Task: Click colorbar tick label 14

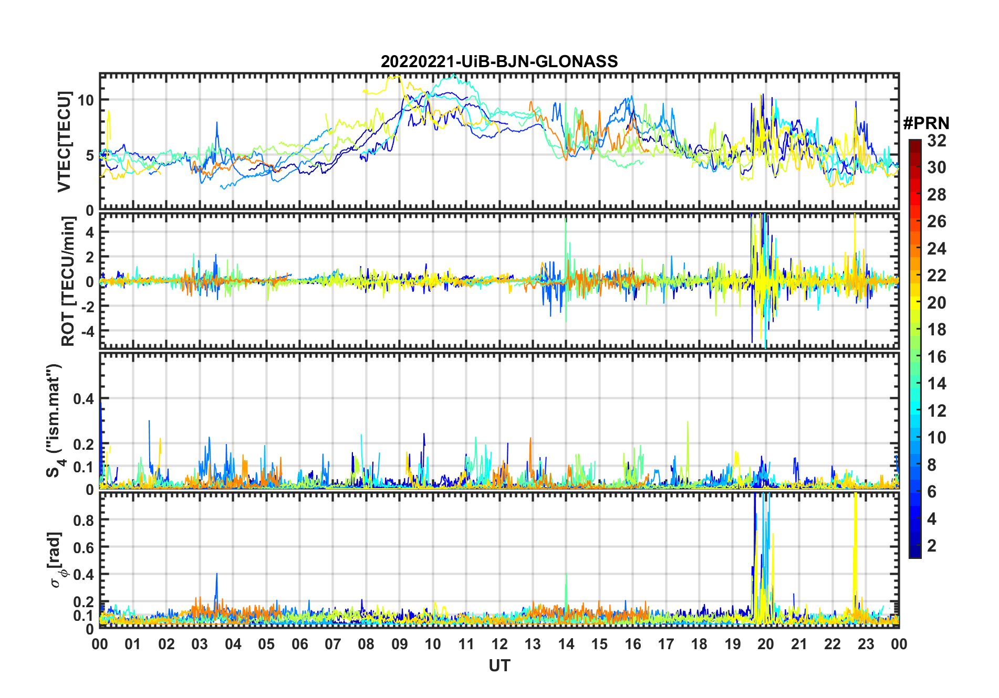Action: [x=936, y=384]
